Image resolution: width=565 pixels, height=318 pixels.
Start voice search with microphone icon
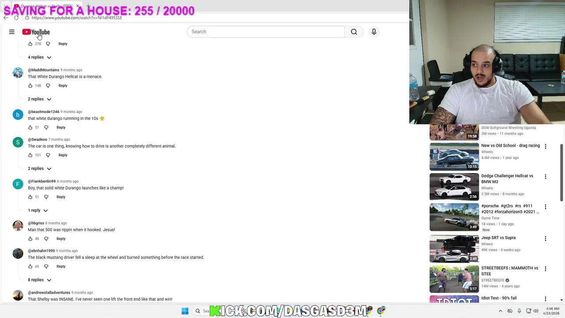374,32
